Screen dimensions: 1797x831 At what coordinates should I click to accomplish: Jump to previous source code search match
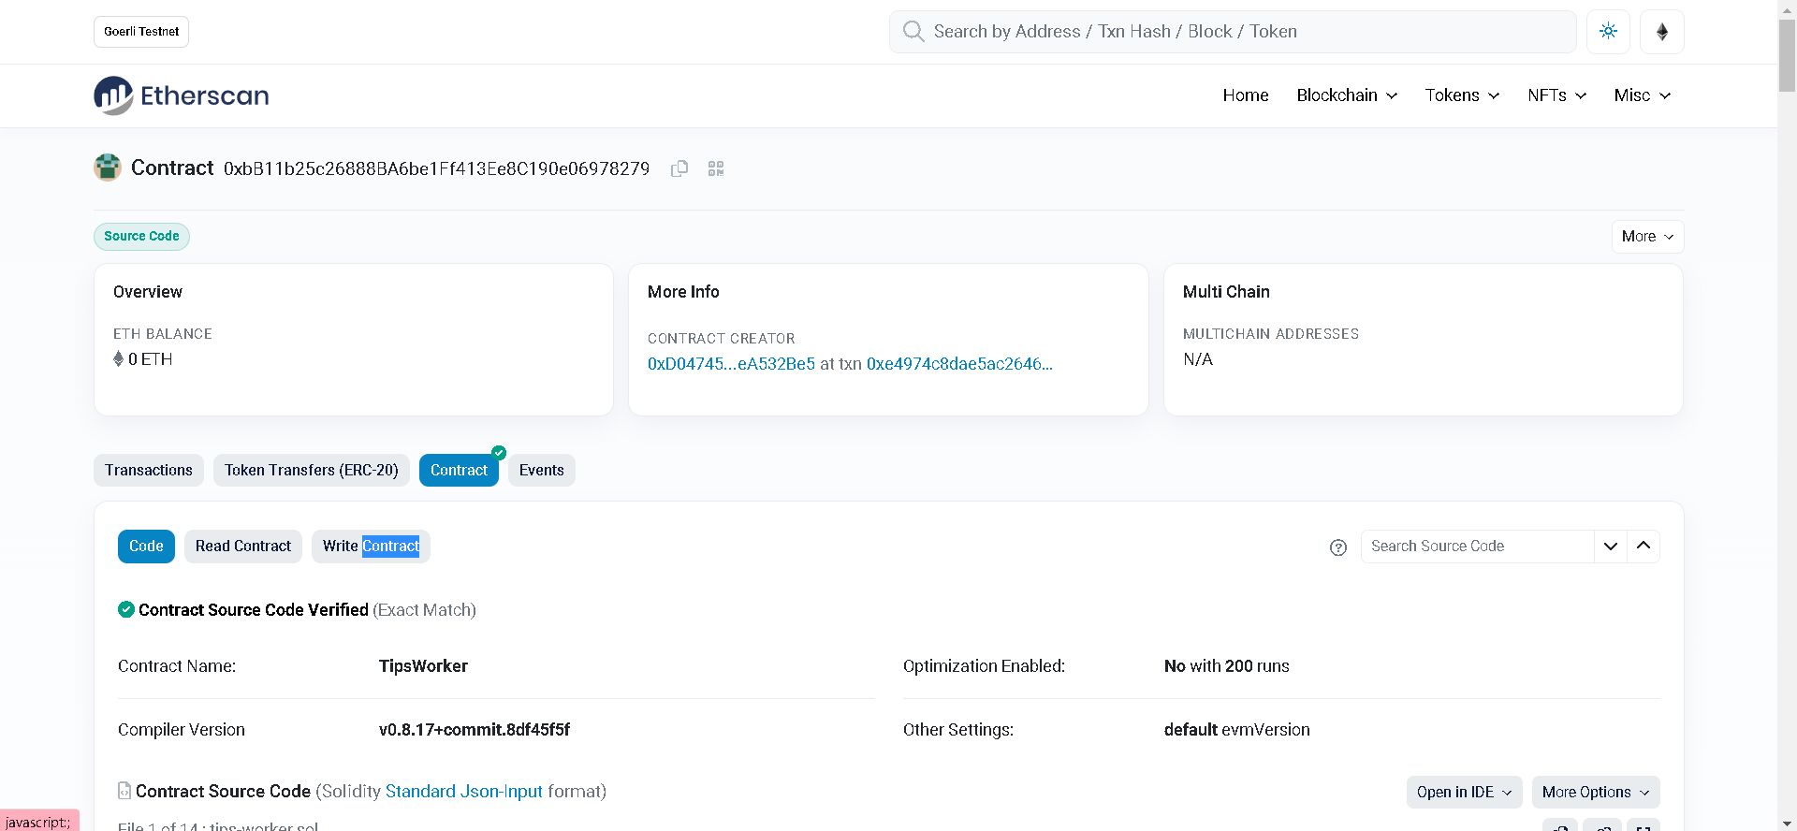point(1644,547)
